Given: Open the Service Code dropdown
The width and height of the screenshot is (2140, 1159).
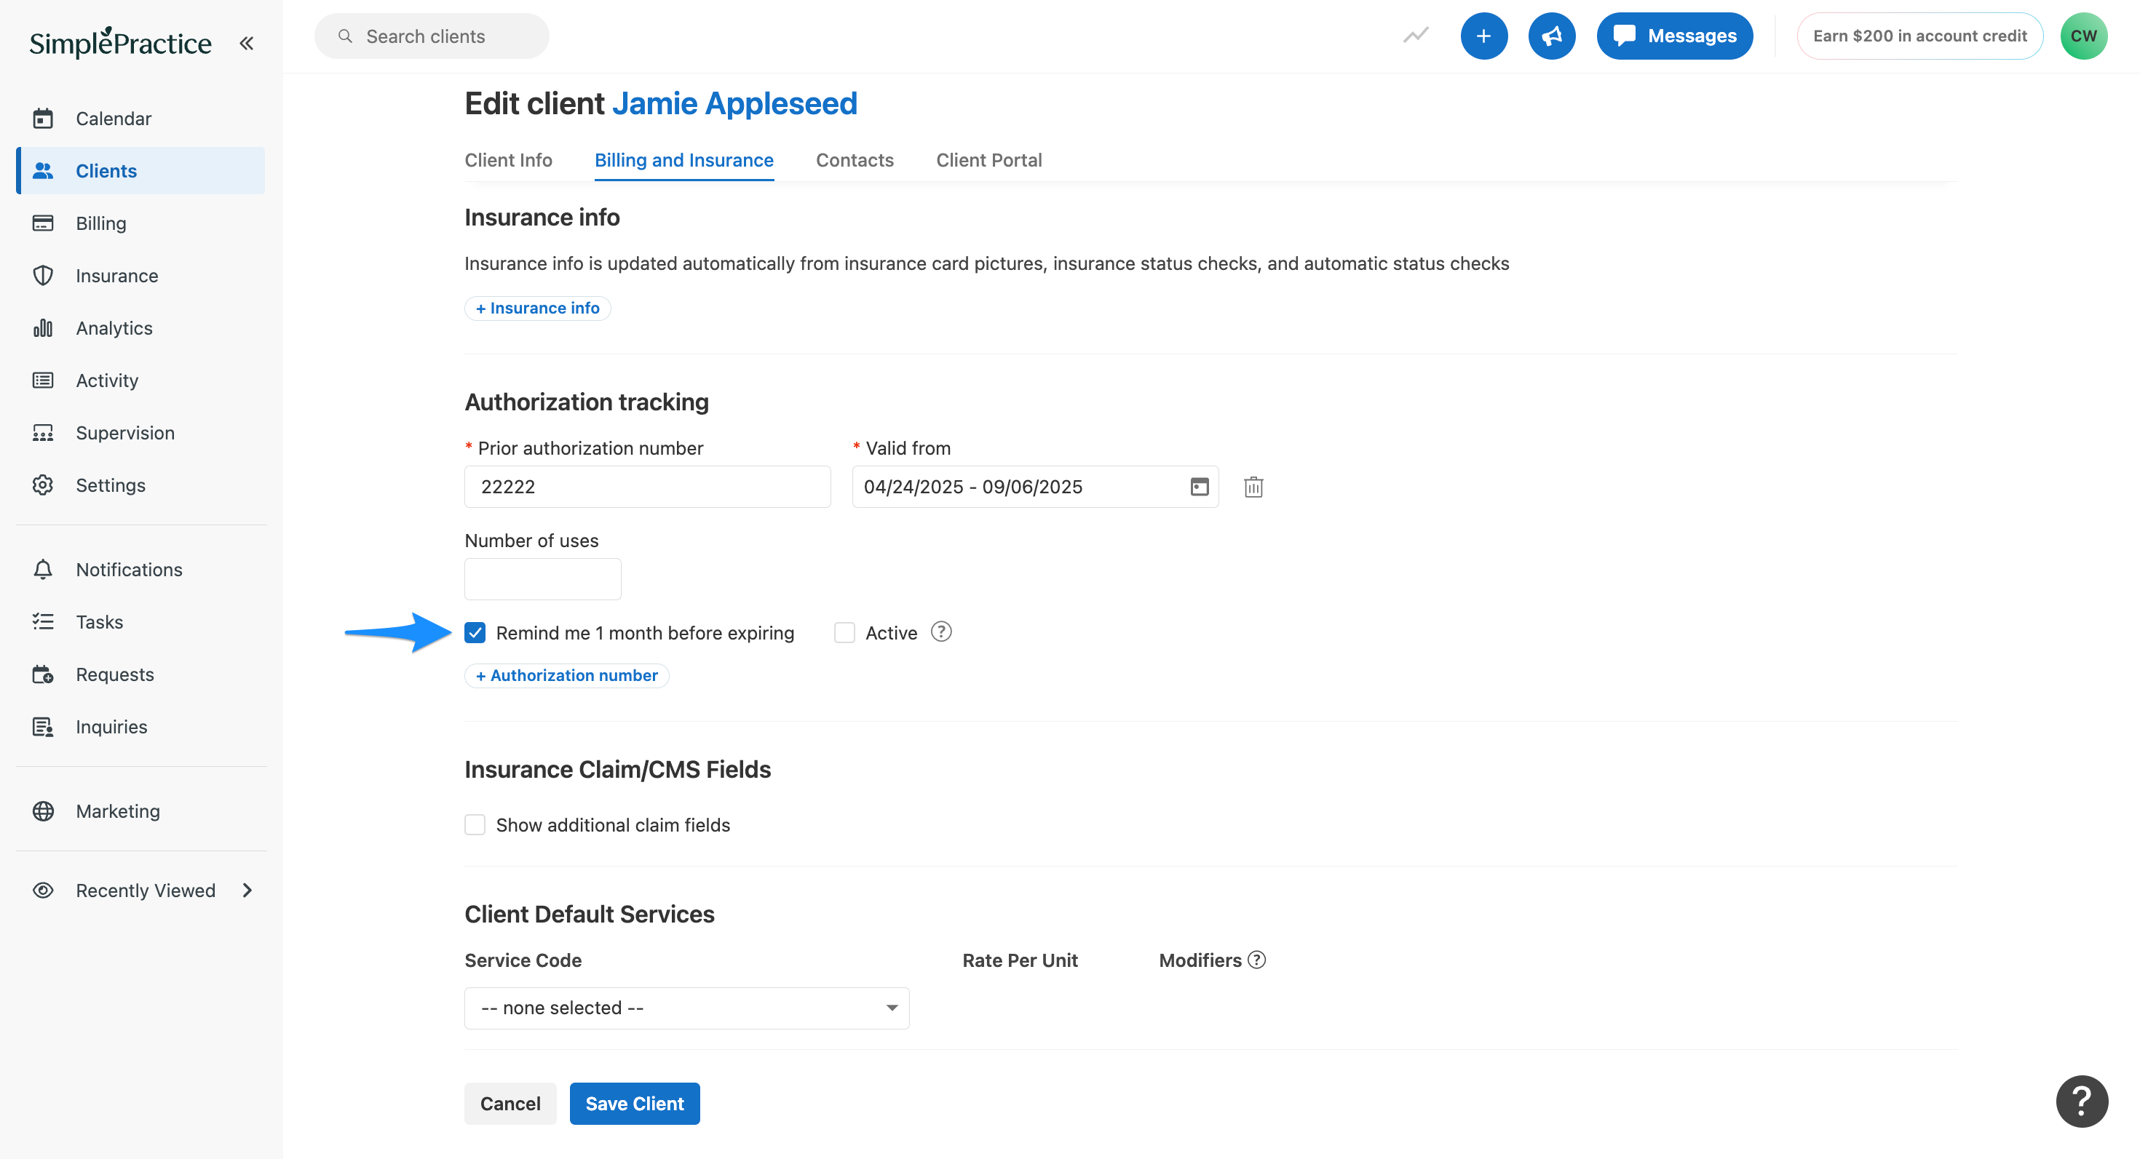Looking at the screenshot, I should point(686,1008).
